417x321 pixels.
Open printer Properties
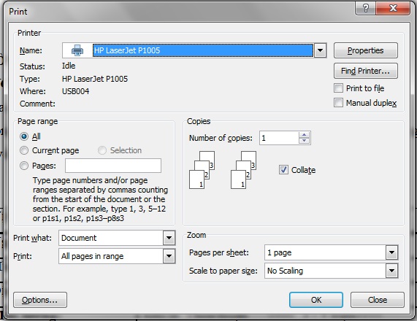click(366, 50)
